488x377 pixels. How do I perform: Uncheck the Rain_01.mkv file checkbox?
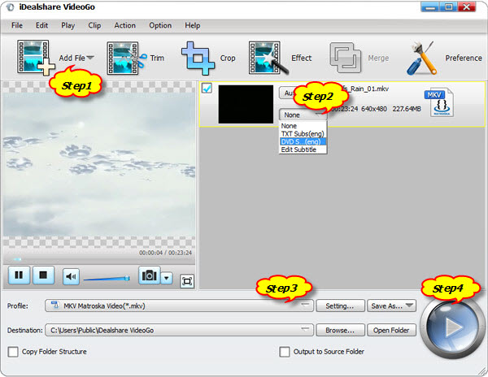[x=207, y=89]
